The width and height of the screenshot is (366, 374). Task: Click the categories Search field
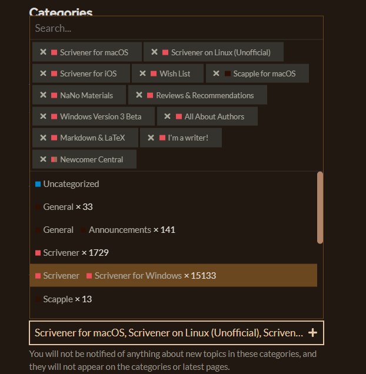(177, 28)
